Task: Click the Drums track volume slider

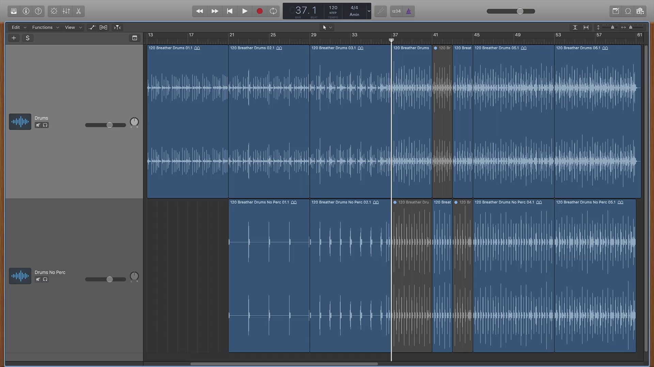Action: click(x=106, y=125)
